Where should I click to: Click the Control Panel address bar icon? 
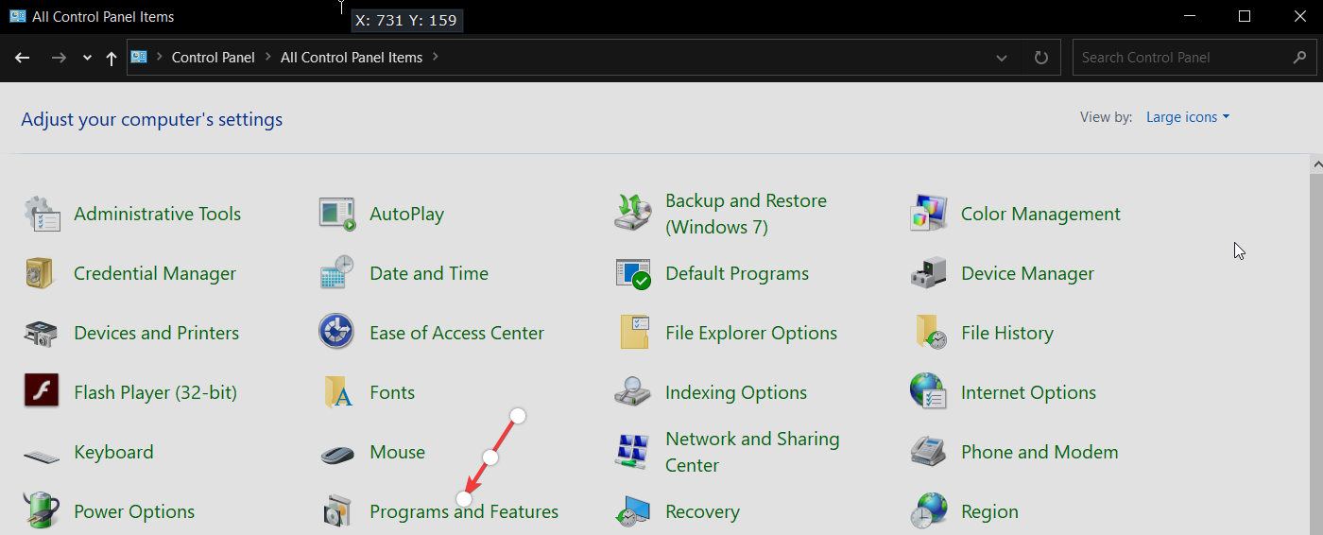tap(139, 57)
